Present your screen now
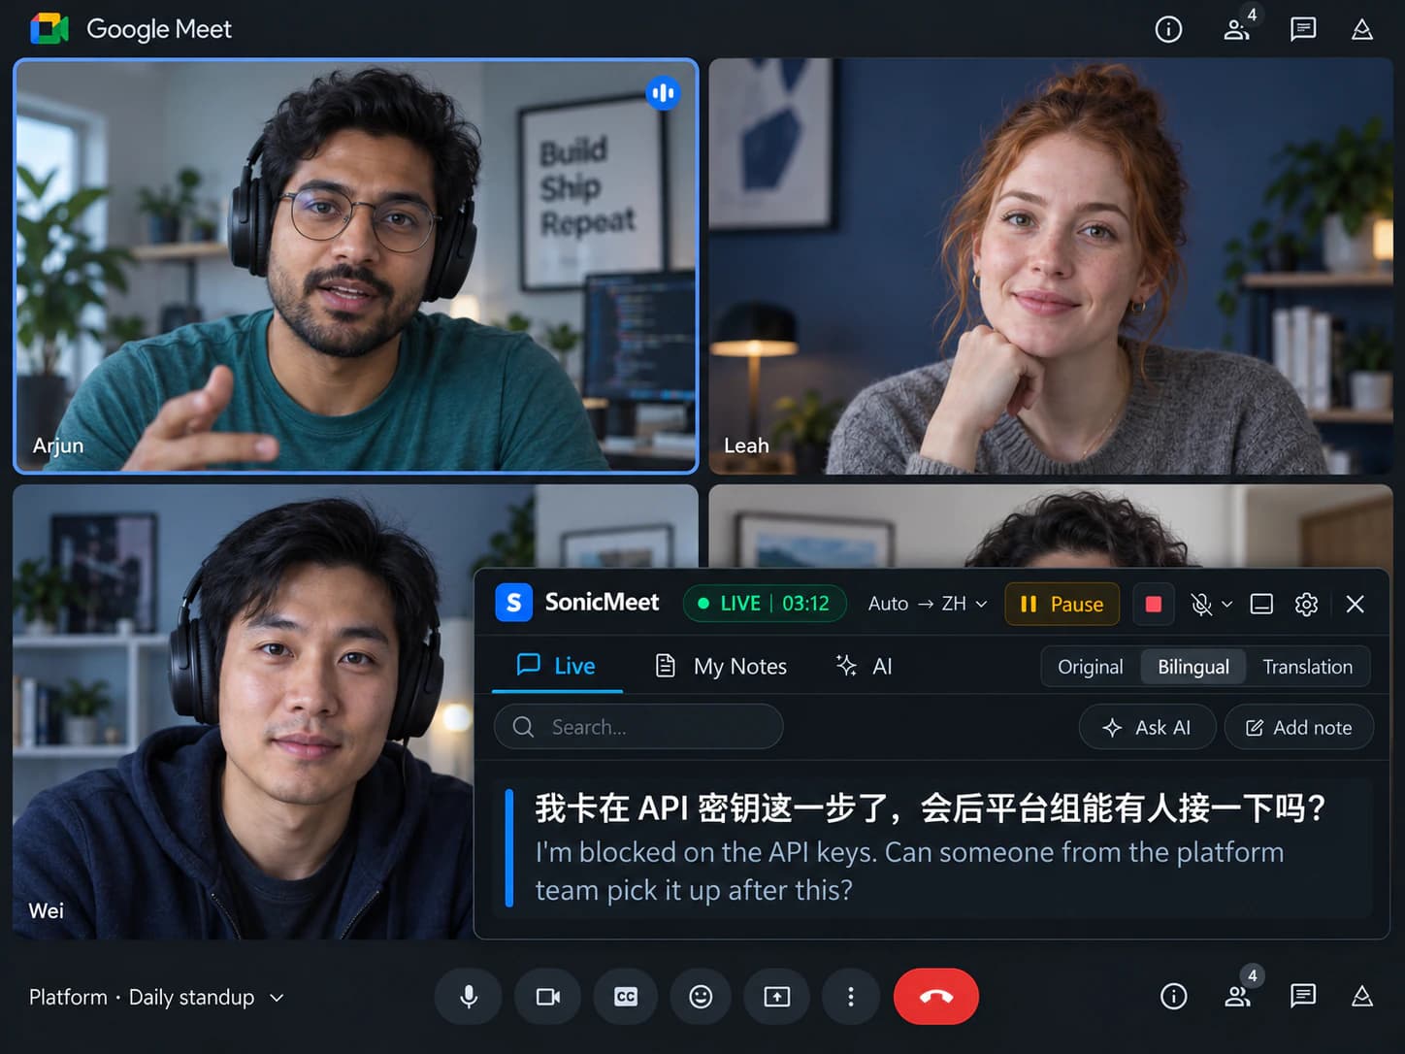 point(777,997)
